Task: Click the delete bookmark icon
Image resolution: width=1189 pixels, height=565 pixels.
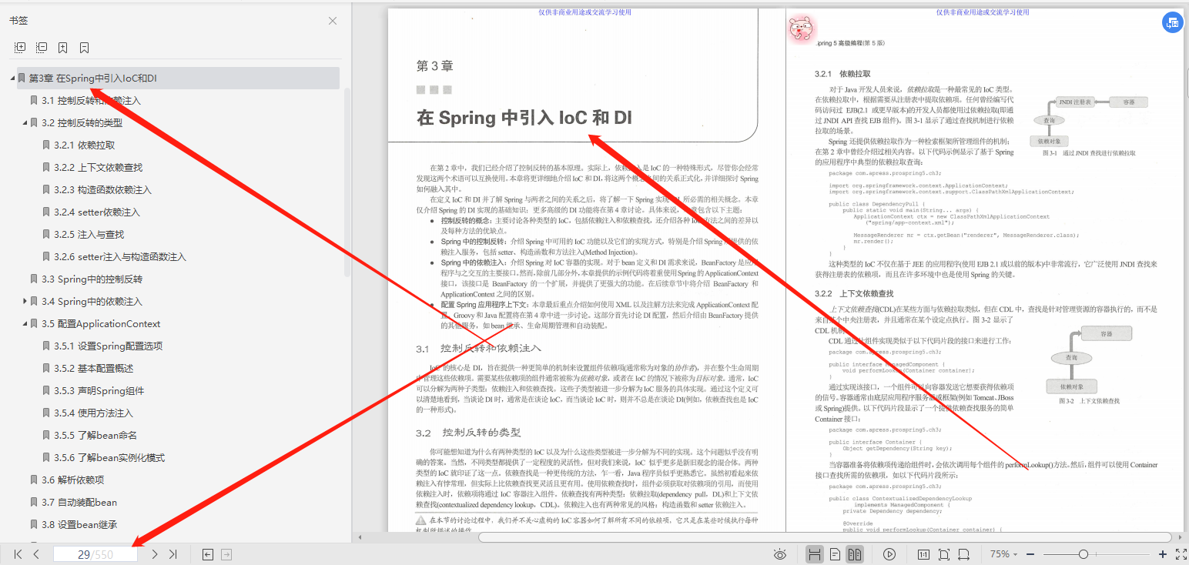Action: [x=84, y=48]
